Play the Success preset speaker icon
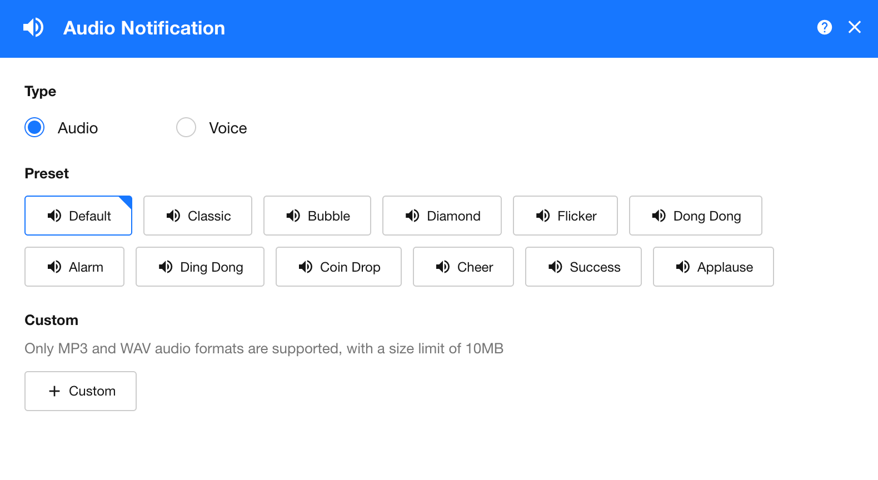 pyautogui.click(x=555, y=267)
